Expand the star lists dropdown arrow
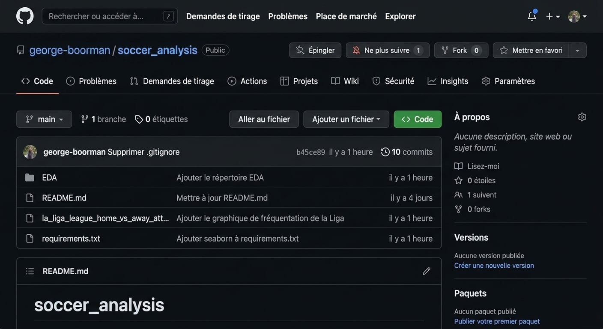The width and height of the screenshot is (603, 329). (577, 50)
